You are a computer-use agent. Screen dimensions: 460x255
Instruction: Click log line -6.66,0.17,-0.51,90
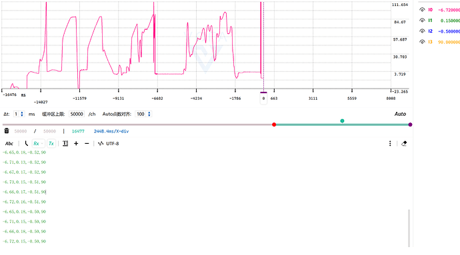coord(25,192)
